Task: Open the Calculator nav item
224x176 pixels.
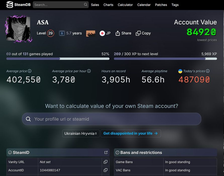Action: point(125,5)
